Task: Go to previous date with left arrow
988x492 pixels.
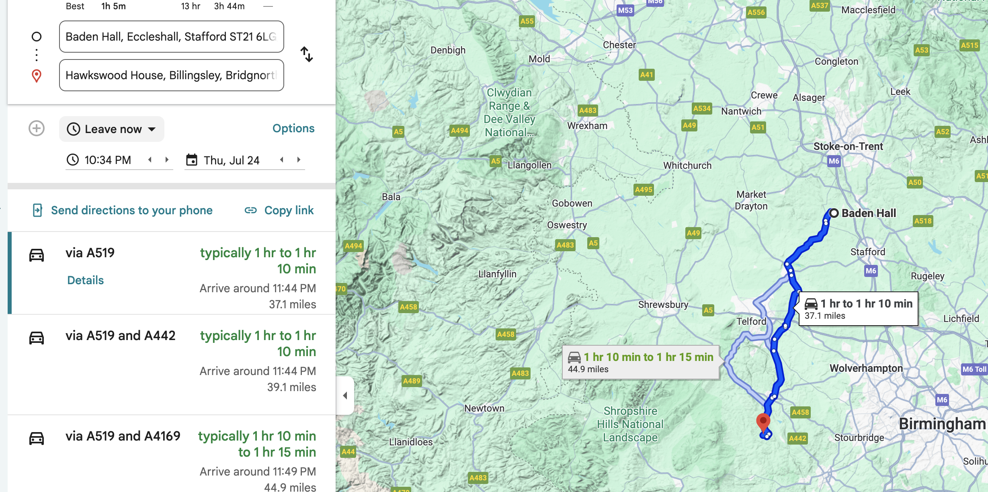Action: click(x=282, y=160)
